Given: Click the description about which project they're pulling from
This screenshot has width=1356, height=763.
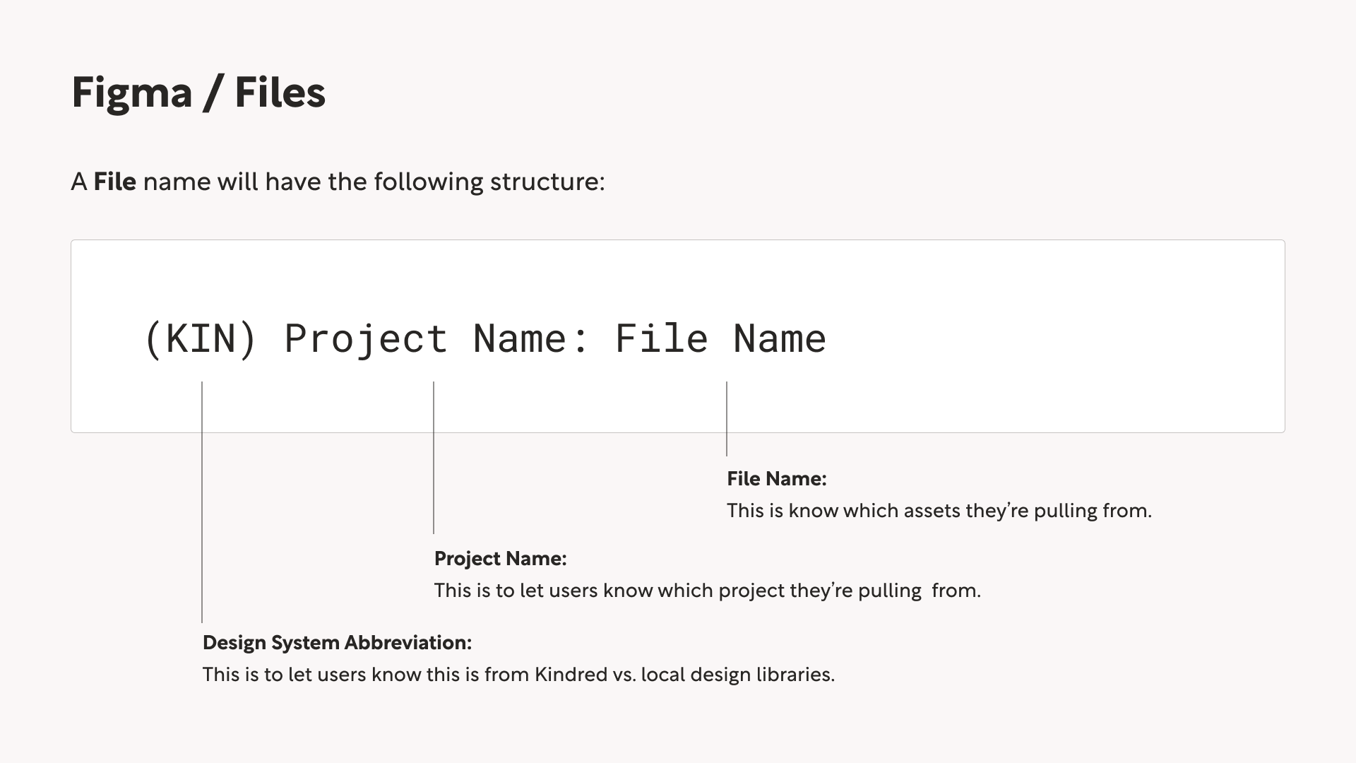Looking at the screenshot, I should (x=708, y=591).
